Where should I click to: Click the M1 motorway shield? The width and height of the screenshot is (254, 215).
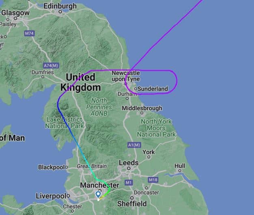(x=129, y=182)
